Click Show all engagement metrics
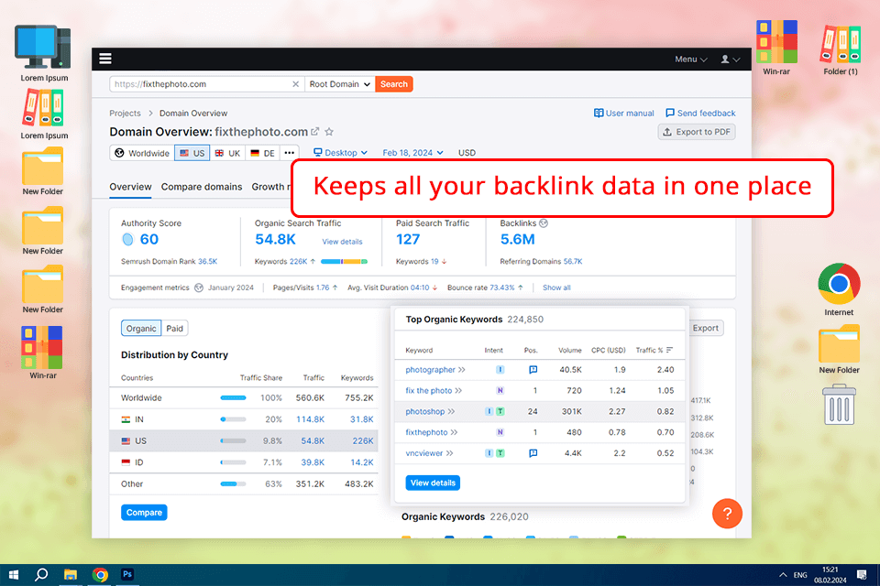The image size is (880, 586). pyautogui.click(x=556, y=288)
